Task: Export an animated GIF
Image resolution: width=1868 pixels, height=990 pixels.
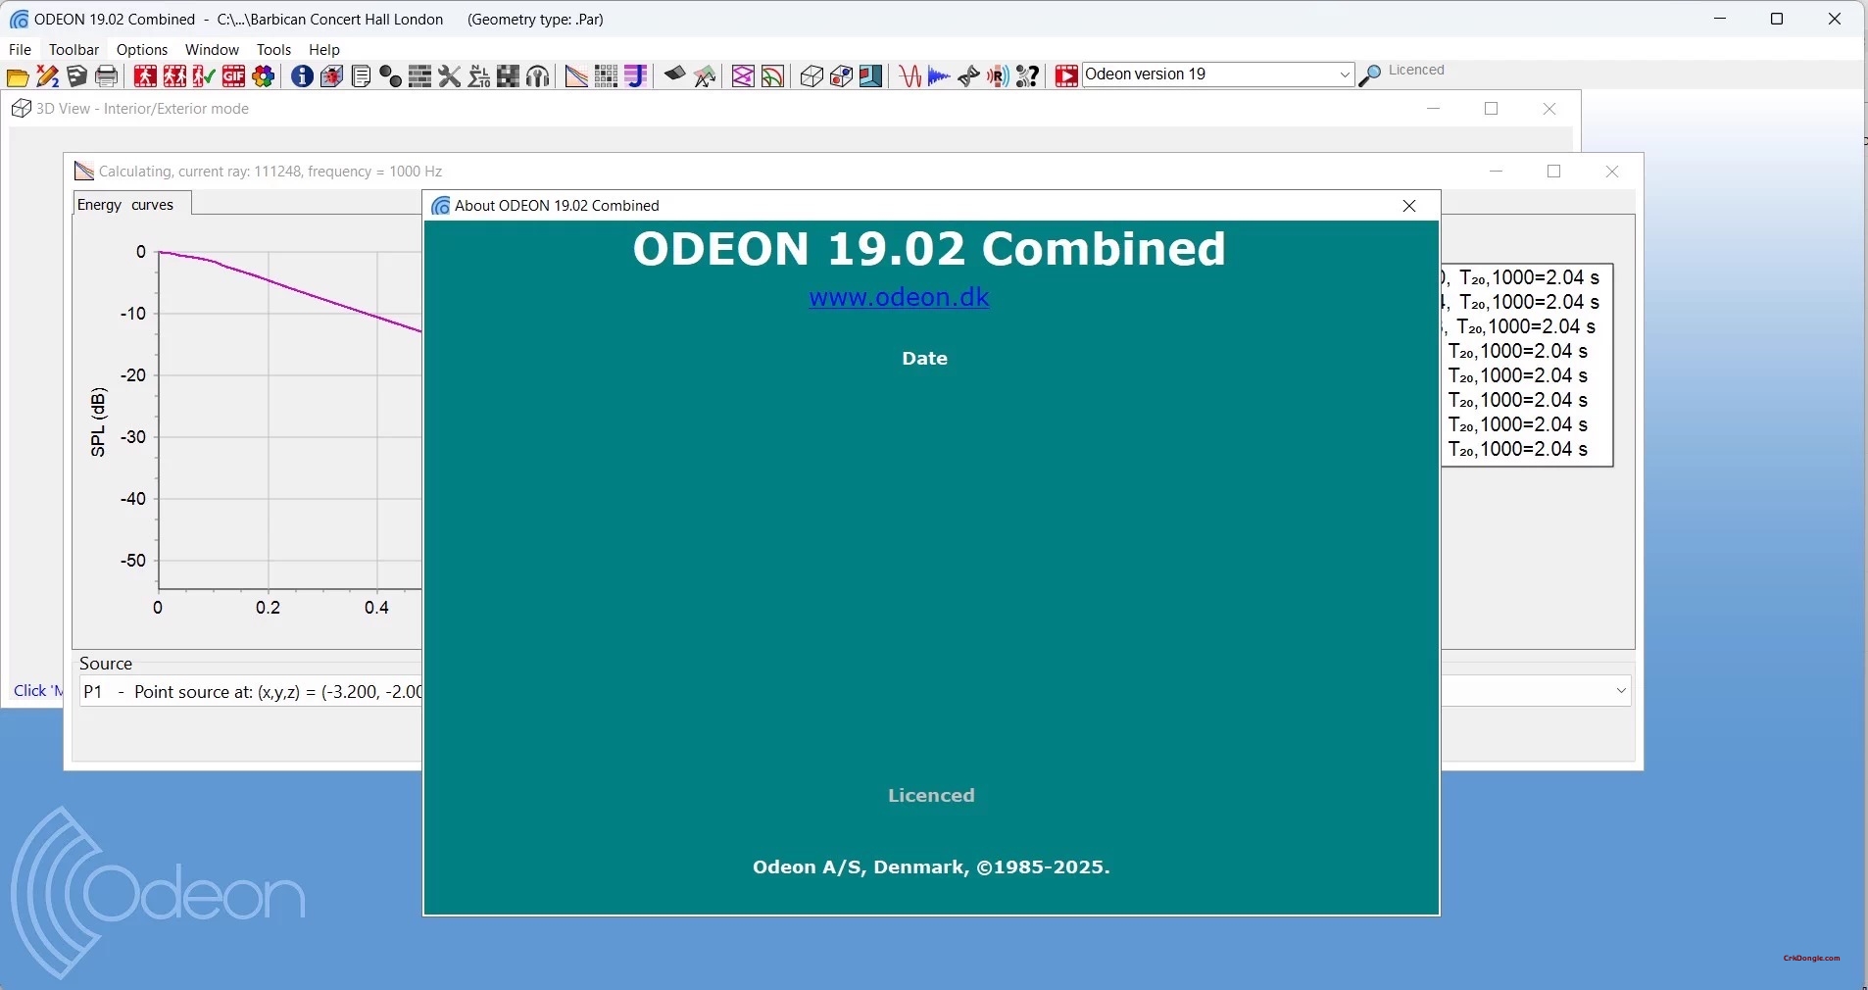Action: pyautogui.click(x=234, y=76)
